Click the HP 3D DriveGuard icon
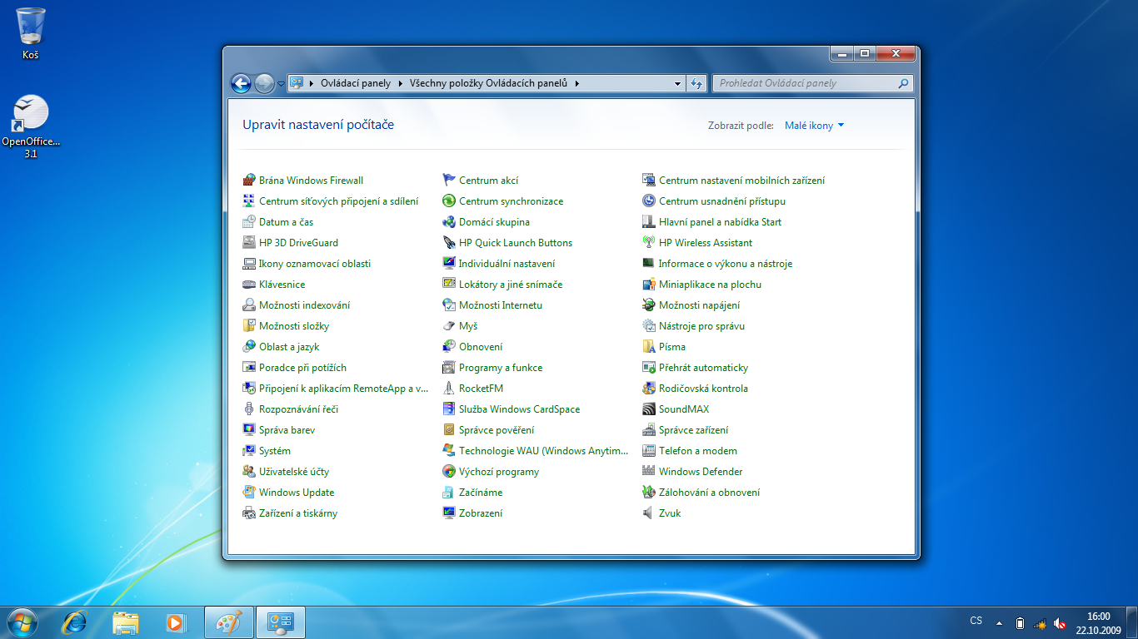 point(249,243)
